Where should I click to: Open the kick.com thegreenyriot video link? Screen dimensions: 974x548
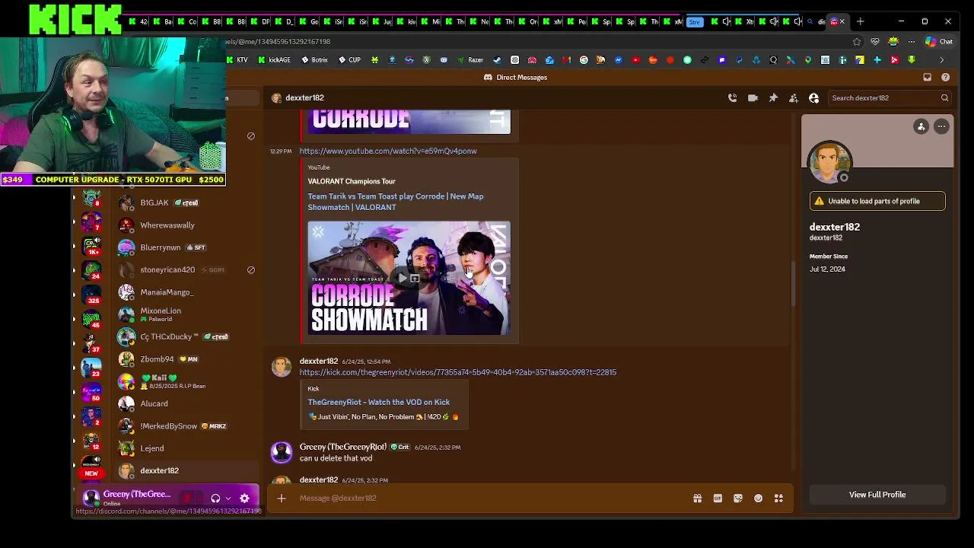[x=458, y=372]
